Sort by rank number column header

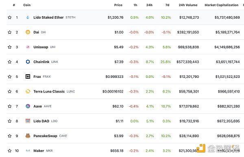click(x=14, y=5)
